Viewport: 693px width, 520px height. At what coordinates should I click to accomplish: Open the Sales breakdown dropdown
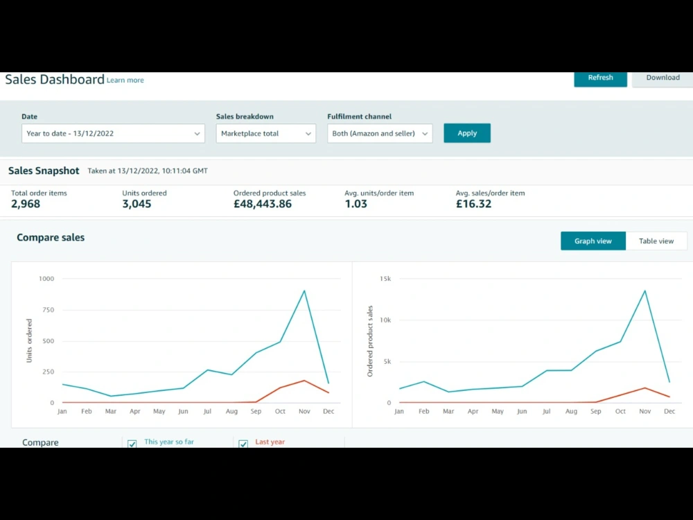tap(265, 134)
